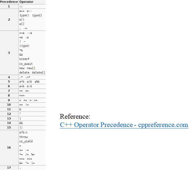
Task: Click the '. ->' member access line
Action: [23, 28]
